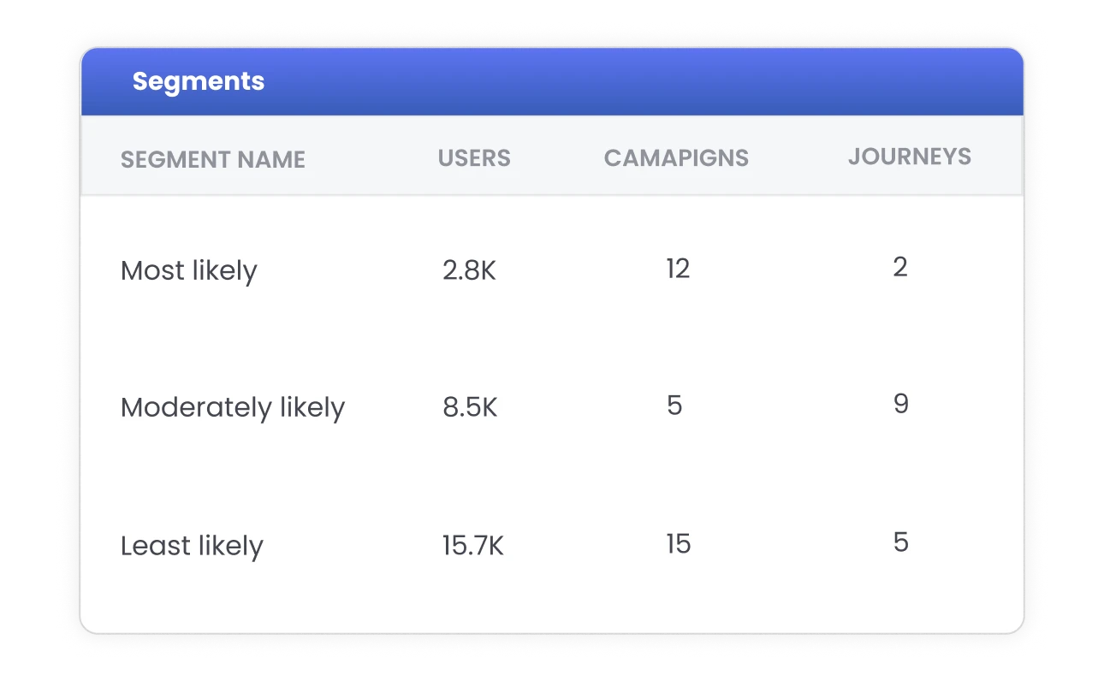1104x681 pixels.
Task: Select the 2.8K users value
Action: tap(470, 271)
